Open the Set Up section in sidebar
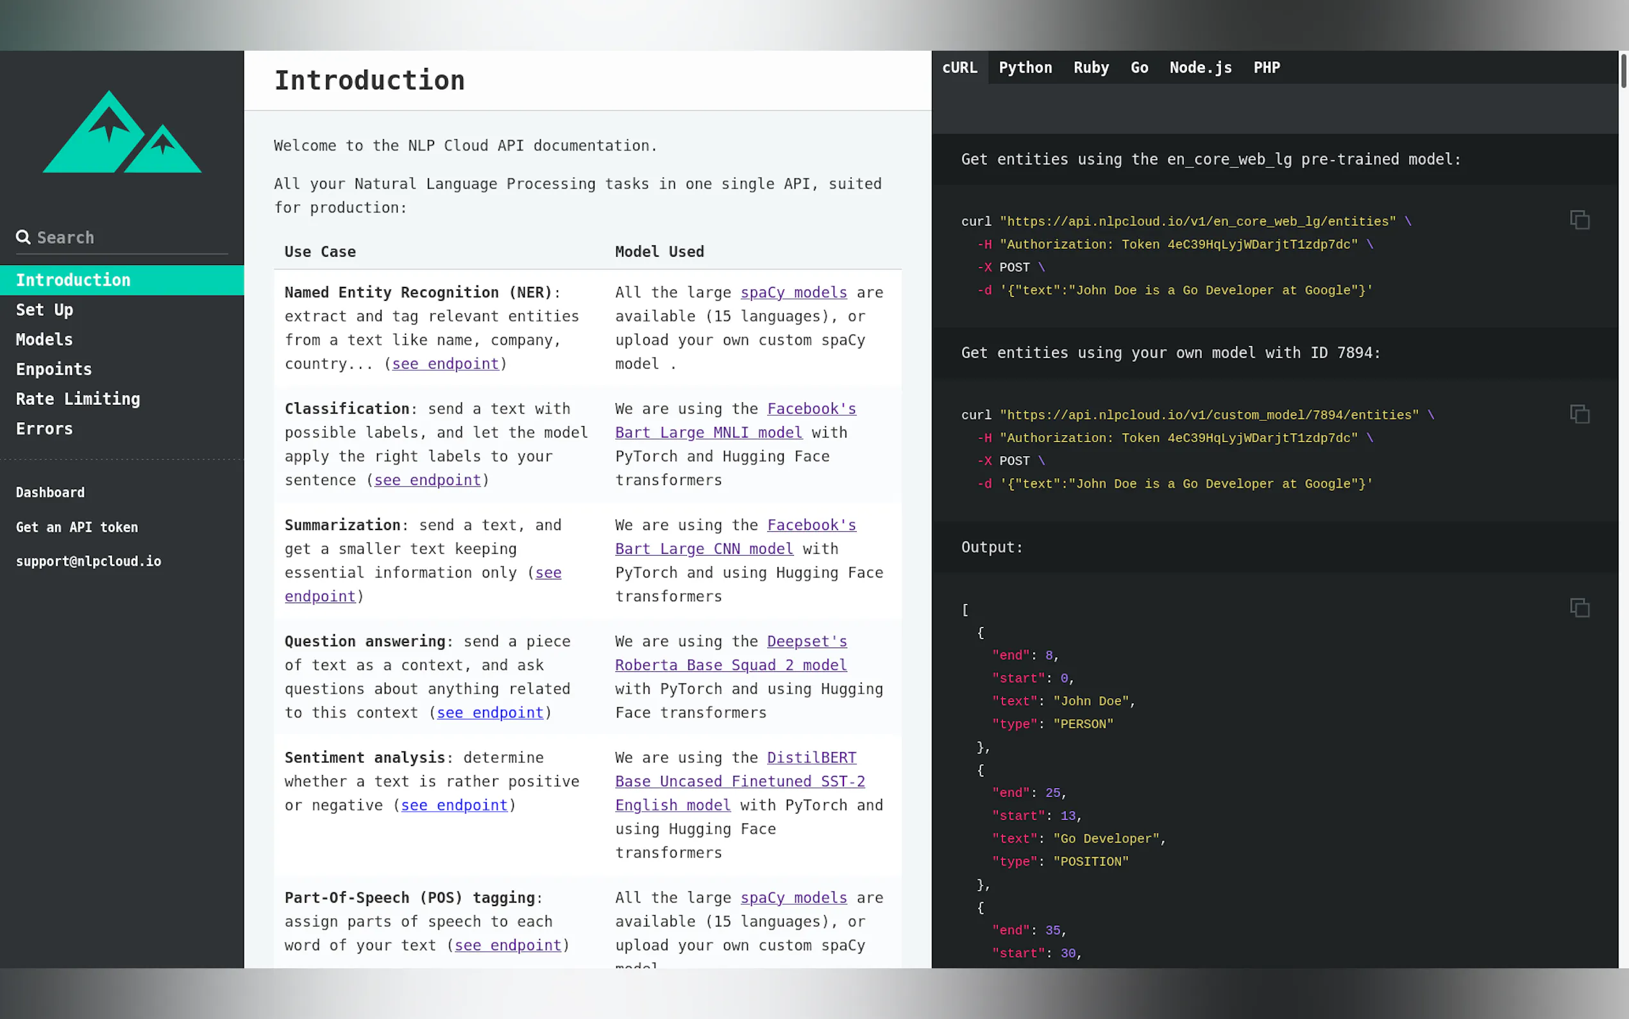Screen dimensions: 1629x1019 tap(44, 310)
